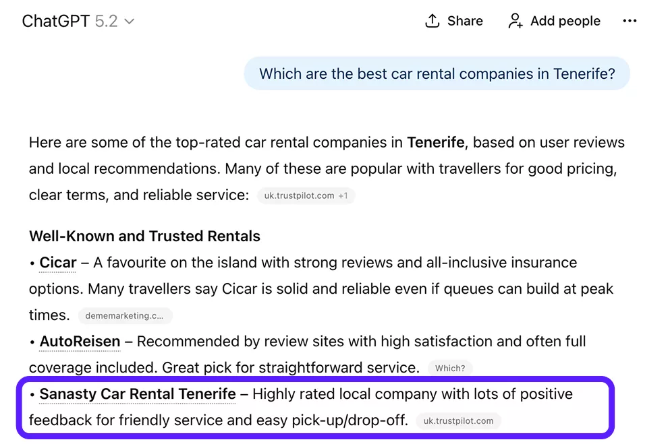Open the dememarketing source citation chip
This screenshot has height=444, width=668.
(125, 315)
